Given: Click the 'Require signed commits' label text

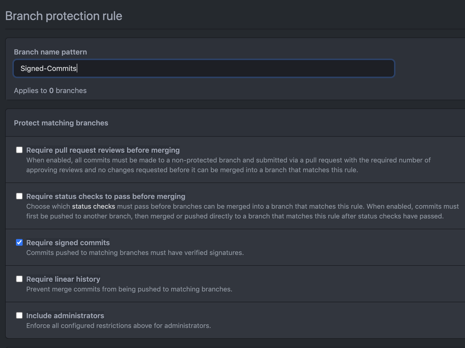Looking at the screenshot, I should pos(68,243).
